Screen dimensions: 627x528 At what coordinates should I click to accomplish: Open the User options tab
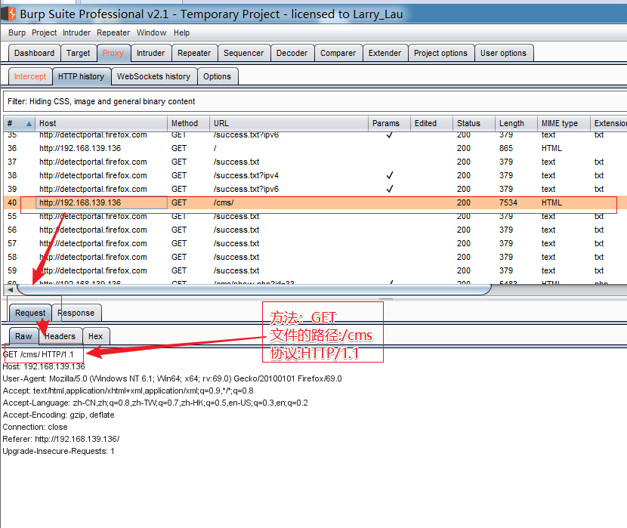pyautogui.click(x=503, y=53)
